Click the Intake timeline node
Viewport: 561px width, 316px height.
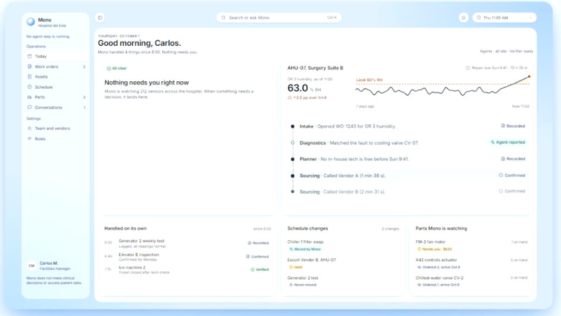tap(292, 126)
